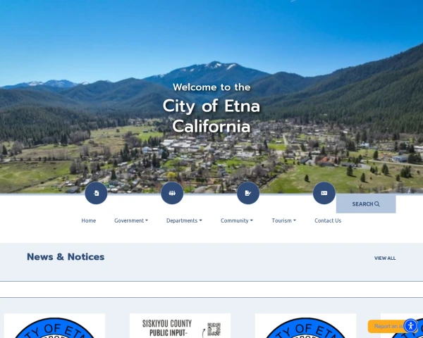This screenshot has height=338, width=423.
Task: Click the magnifying glass in SEARCH button
Action: click(377, 204)
